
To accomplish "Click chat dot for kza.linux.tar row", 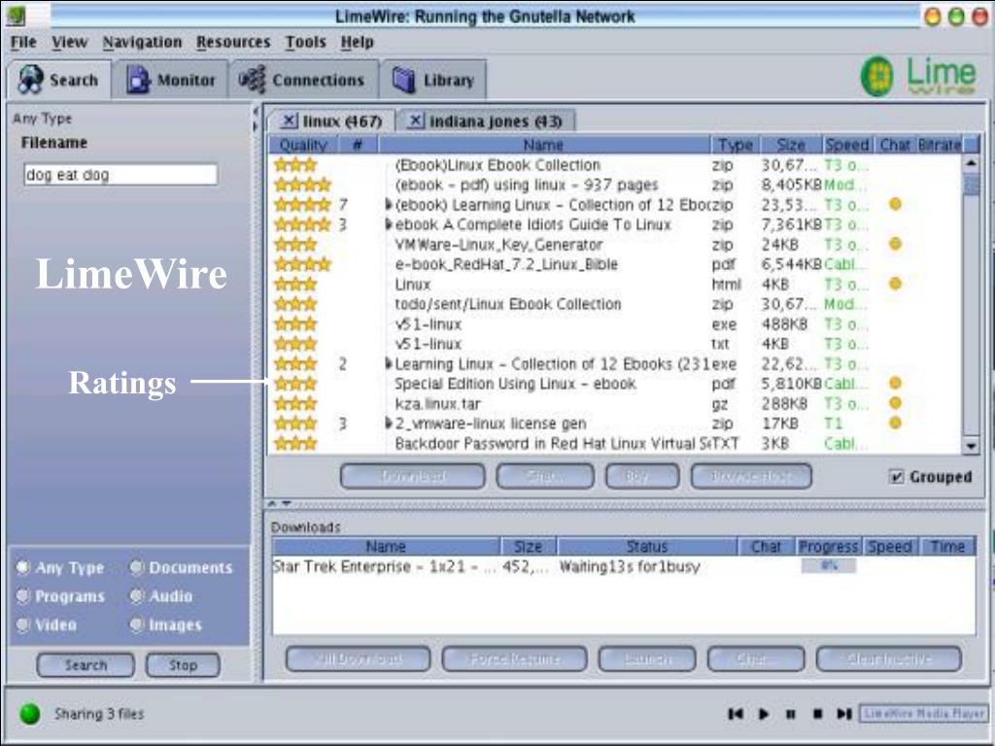I will point(895,403).
